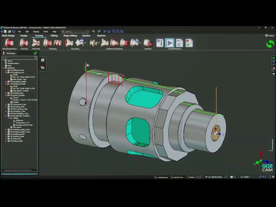Open the Edit menu
Viewport: 276px width, 207px height.
tap(27, 31)
